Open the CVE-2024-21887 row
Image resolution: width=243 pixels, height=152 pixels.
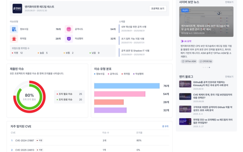coord(89,140)
